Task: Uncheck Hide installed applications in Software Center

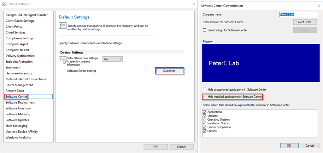Action: click(205, 97)
